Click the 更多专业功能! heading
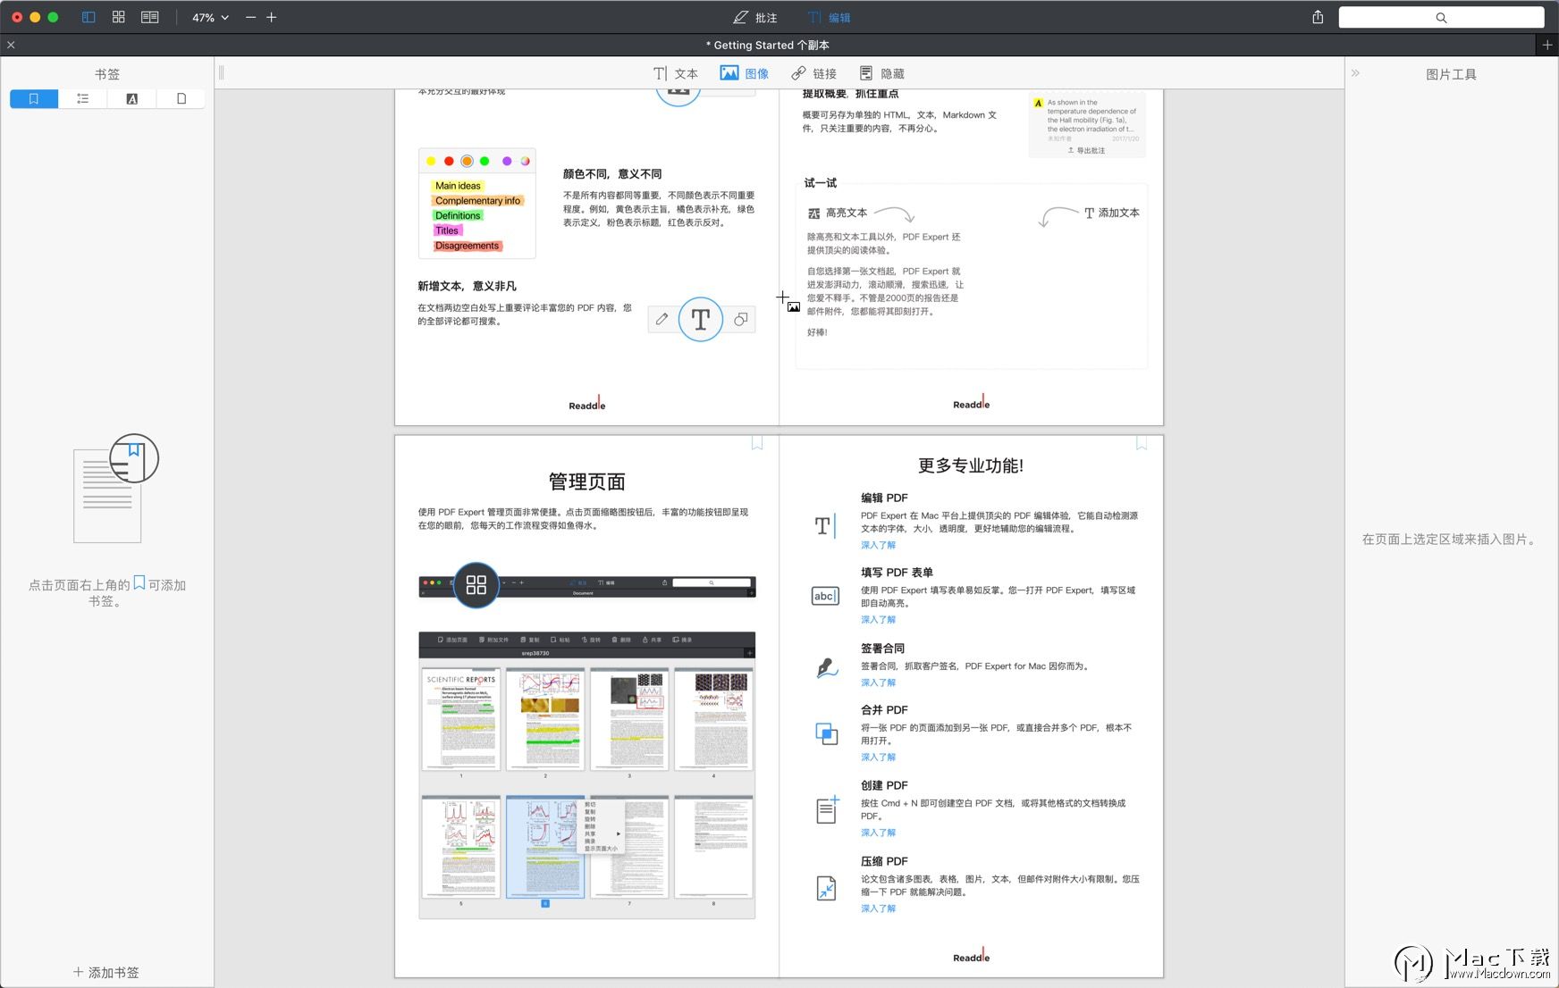This screenshot has width=1559, height=988. click(x=971, y=465)
